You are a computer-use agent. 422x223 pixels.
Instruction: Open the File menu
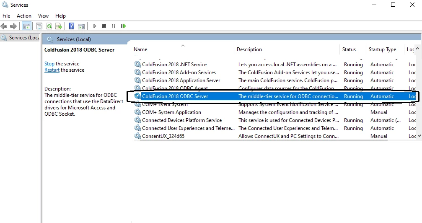6,16
